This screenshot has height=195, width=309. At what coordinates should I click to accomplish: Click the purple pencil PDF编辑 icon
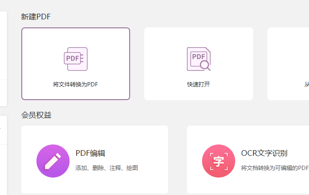point(53,161)
